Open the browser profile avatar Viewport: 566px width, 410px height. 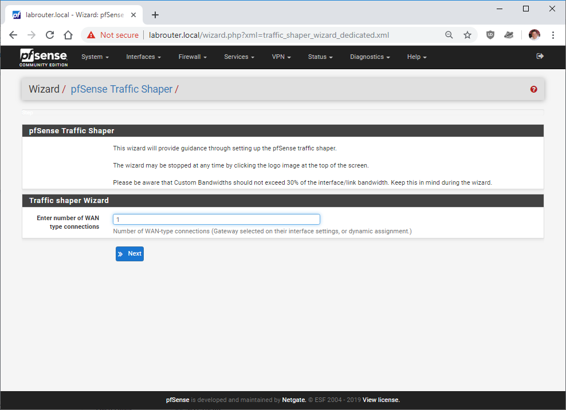pos(534,35)
